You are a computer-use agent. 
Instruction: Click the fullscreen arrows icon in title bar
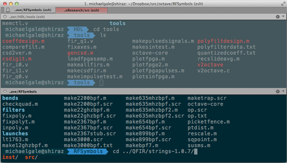pyautogui.click(x=283, y=4)
